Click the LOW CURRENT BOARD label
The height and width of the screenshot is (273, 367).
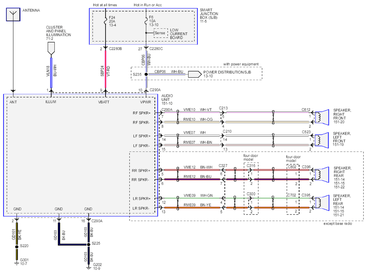pos(179,34)
